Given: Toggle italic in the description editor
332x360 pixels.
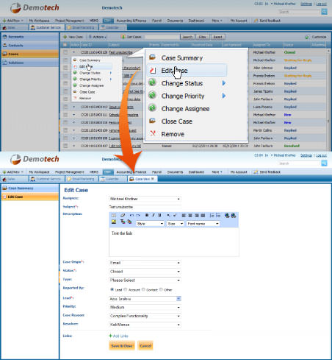Looking at the screenshot, I should click(153, 215).
